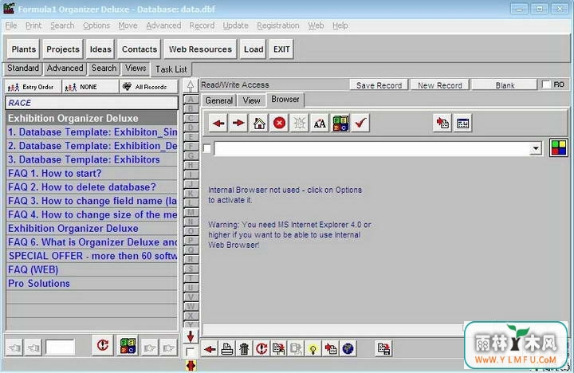This screenshot has width=574, height=373.
Task: Click red circular refresh icon in record toolbar
Action: 261,348
